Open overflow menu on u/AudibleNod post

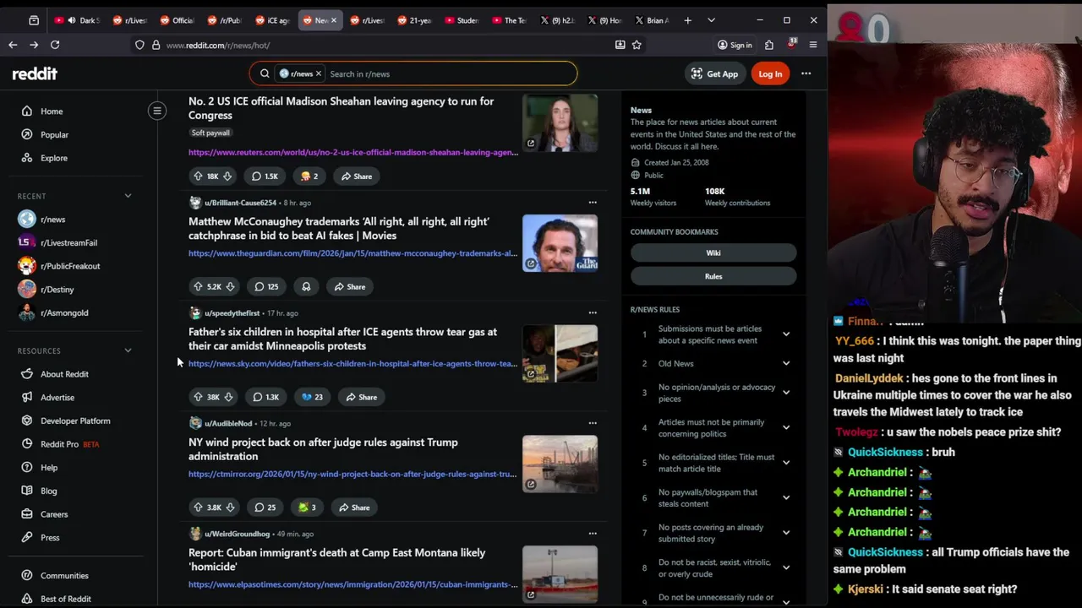(593, 423)
